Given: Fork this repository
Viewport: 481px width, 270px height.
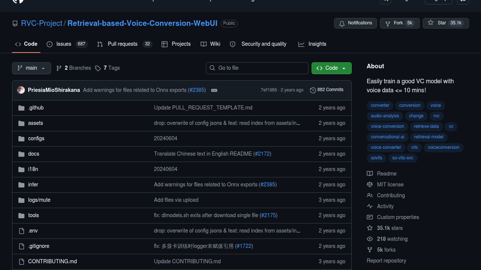Looking at the screenshot, I should point(399,23).
